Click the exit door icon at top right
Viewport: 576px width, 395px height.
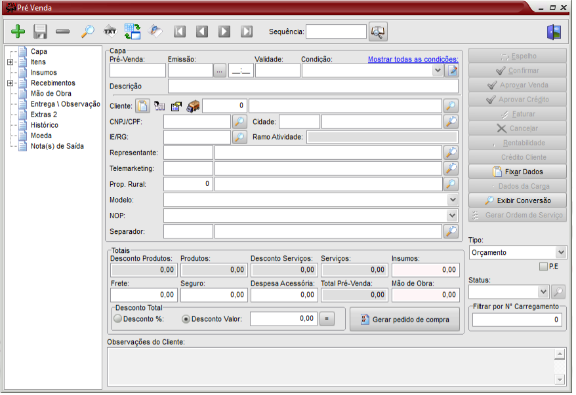[x=554, y=31]
